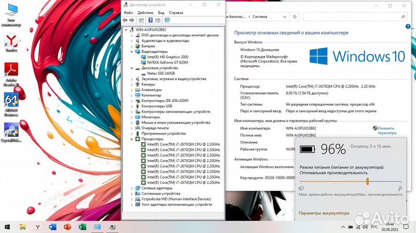Open Параметры аккумулятора link

click(x=324, y=213)
